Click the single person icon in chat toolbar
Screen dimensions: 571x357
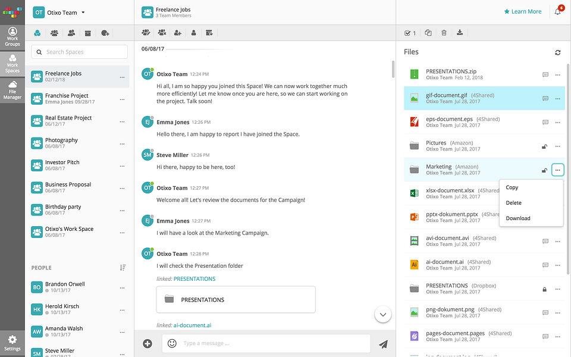coord(194,33)
